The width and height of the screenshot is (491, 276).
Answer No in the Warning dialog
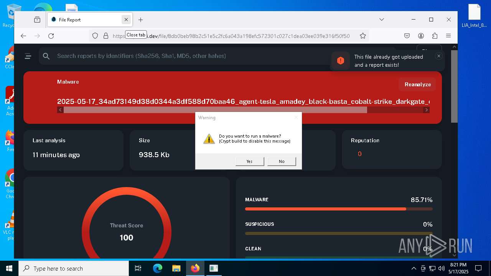[282, 161]
